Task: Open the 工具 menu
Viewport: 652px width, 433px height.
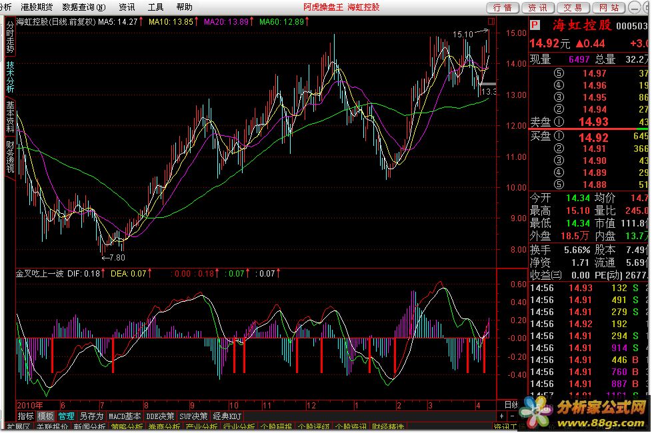Action: pyautogui.click(x=155, y=7)
